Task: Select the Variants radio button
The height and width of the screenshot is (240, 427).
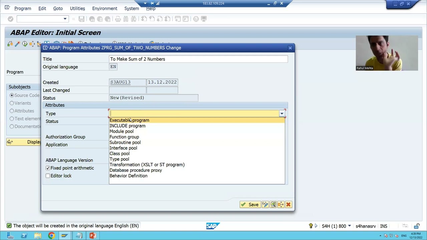Action: (x=12, y=103)
